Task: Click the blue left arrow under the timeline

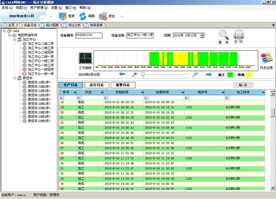Action: pyautogui.click(x=122, y=74)
